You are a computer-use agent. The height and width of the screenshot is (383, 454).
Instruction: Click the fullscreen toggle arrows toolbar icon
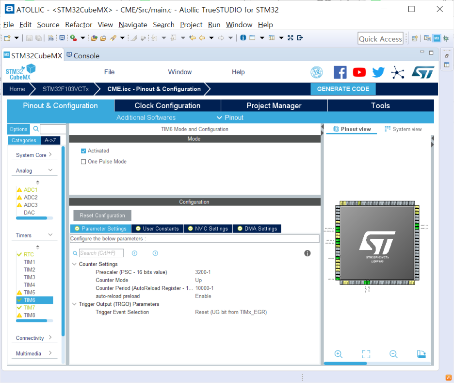(291, 38)
